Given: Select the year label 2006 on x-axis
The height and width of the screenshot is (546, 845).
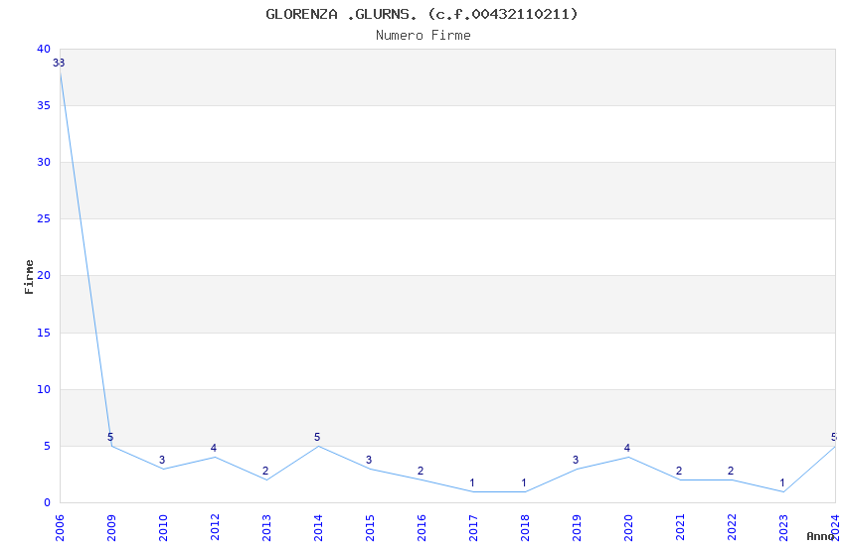Looking at the screenshot, I should click(x=60, y=528).
